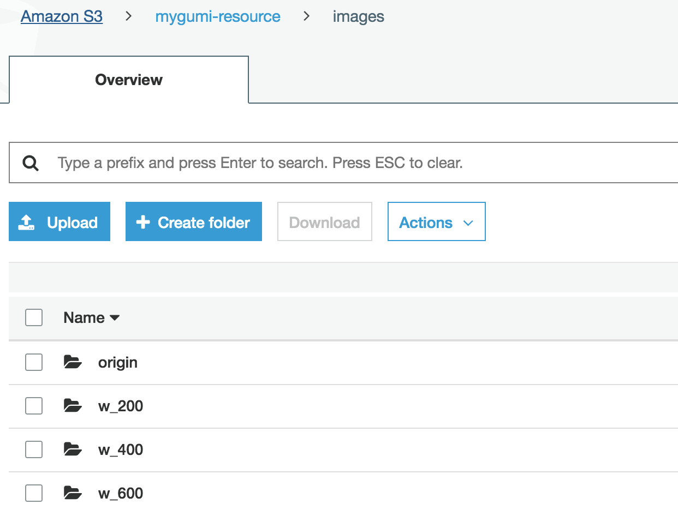This screenshot has height=516, width=678.
Task: Open the w_400 folder
Action: [x=121, y=450]
